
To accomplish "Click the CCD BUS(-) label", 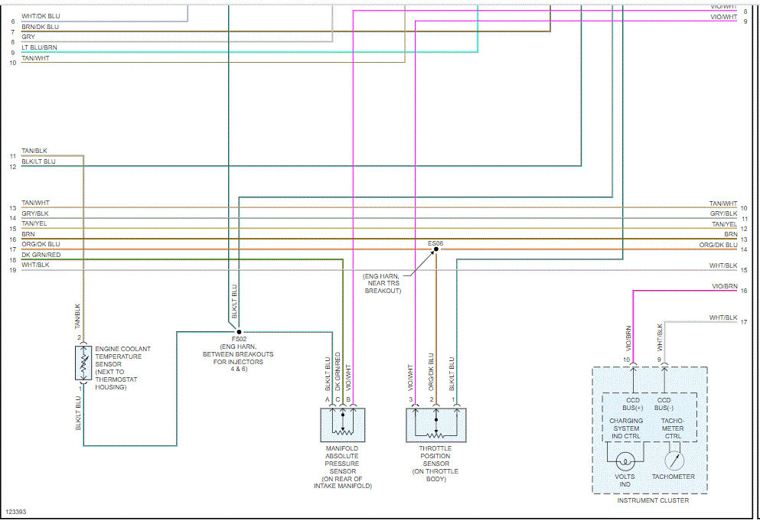I will tap(664, 404).
